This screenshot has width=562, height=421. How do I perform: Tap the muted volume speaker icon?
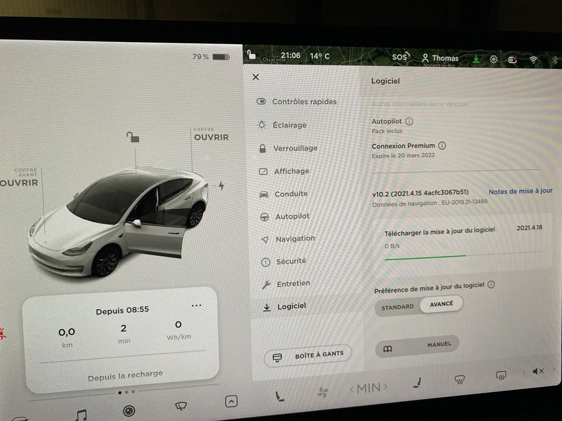pos(538,371)
